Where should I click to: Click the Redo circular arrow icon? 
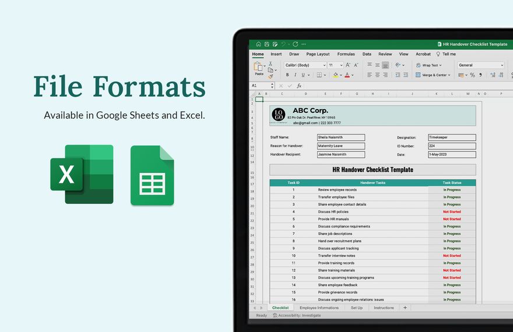pyautogui.click(x=296, y=44)
